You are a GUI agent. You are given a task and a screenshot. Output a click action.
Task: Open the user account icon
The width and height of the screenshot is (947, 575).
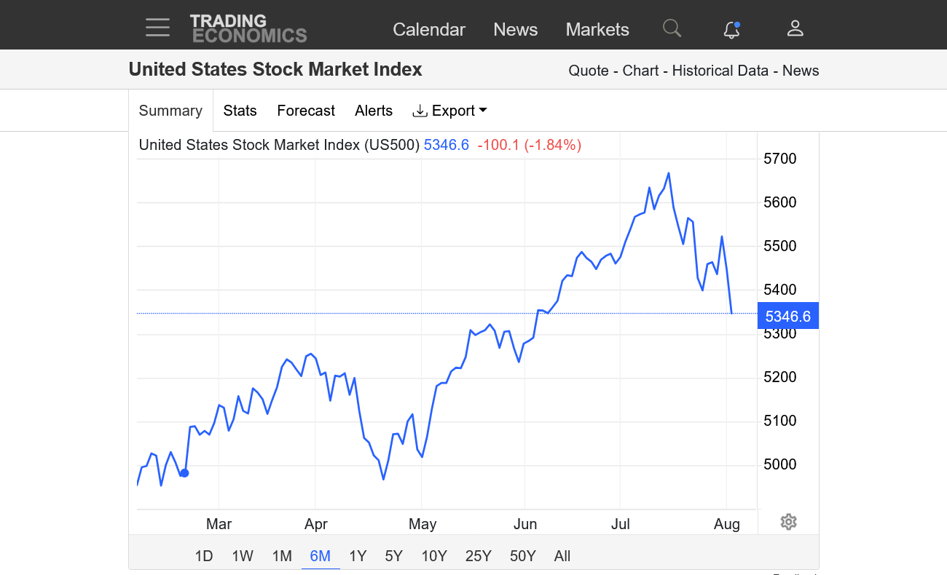click(x=795, y=28)
